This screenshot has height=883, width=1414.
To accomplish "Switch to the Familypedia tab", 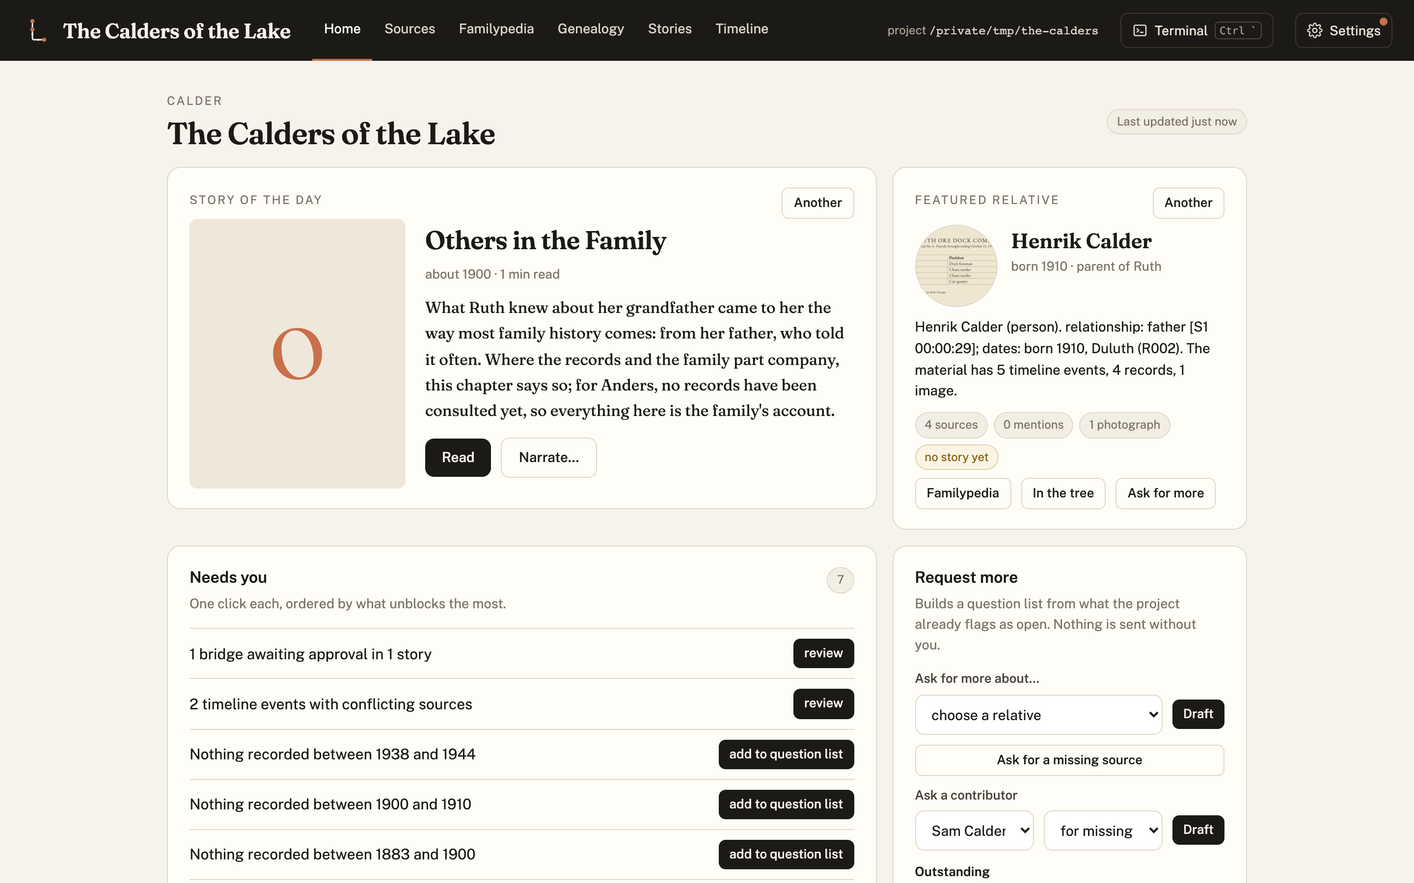I will (496, 28).
